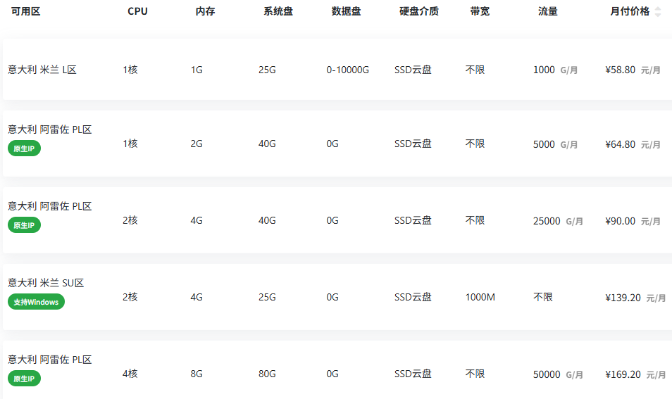The height and width of the screenshot is (399, 672).
Task: Click the 数据盘 column header
Action: pyautogui.click(x=346, y=12)
